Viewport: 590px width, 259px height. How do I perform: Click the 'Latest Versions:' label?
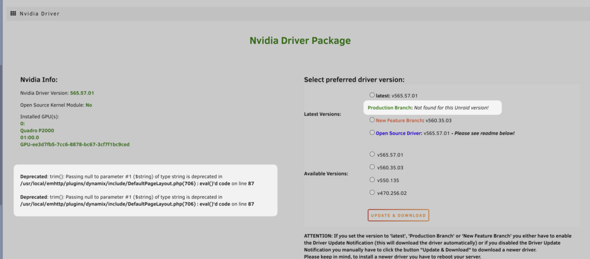[323, 114]
